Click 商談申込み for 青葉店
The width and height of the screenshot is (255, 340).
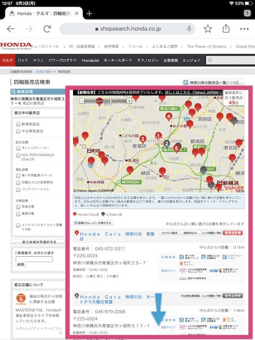[190, 233]
